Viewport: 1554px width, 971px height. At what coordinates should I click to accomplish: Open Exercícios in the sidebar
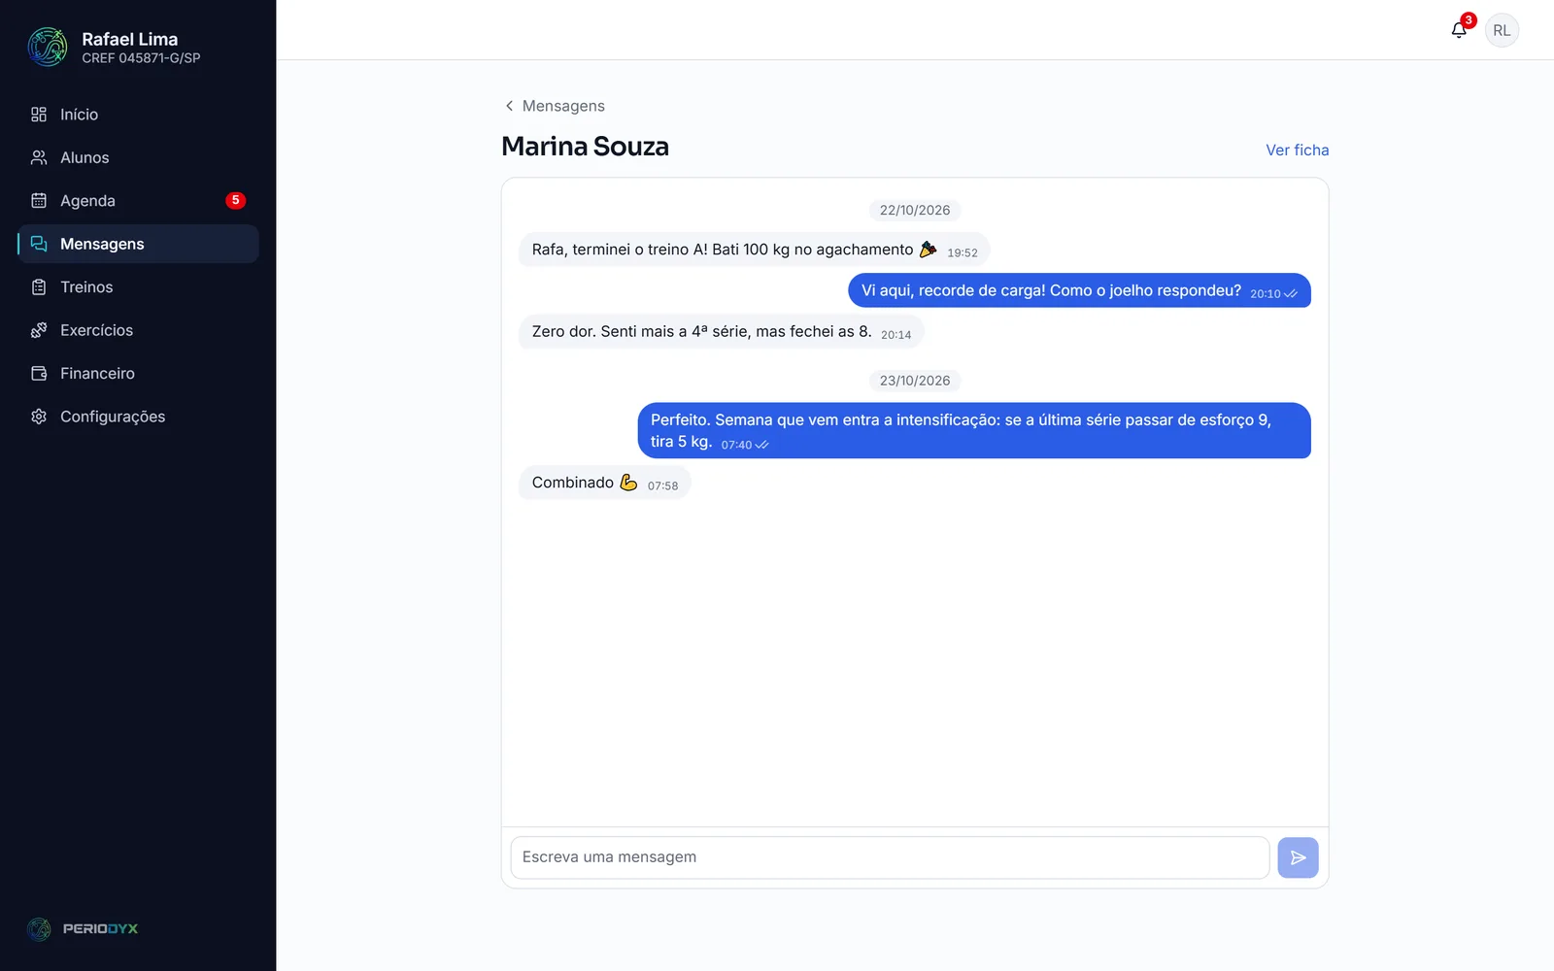pos(138,330)
